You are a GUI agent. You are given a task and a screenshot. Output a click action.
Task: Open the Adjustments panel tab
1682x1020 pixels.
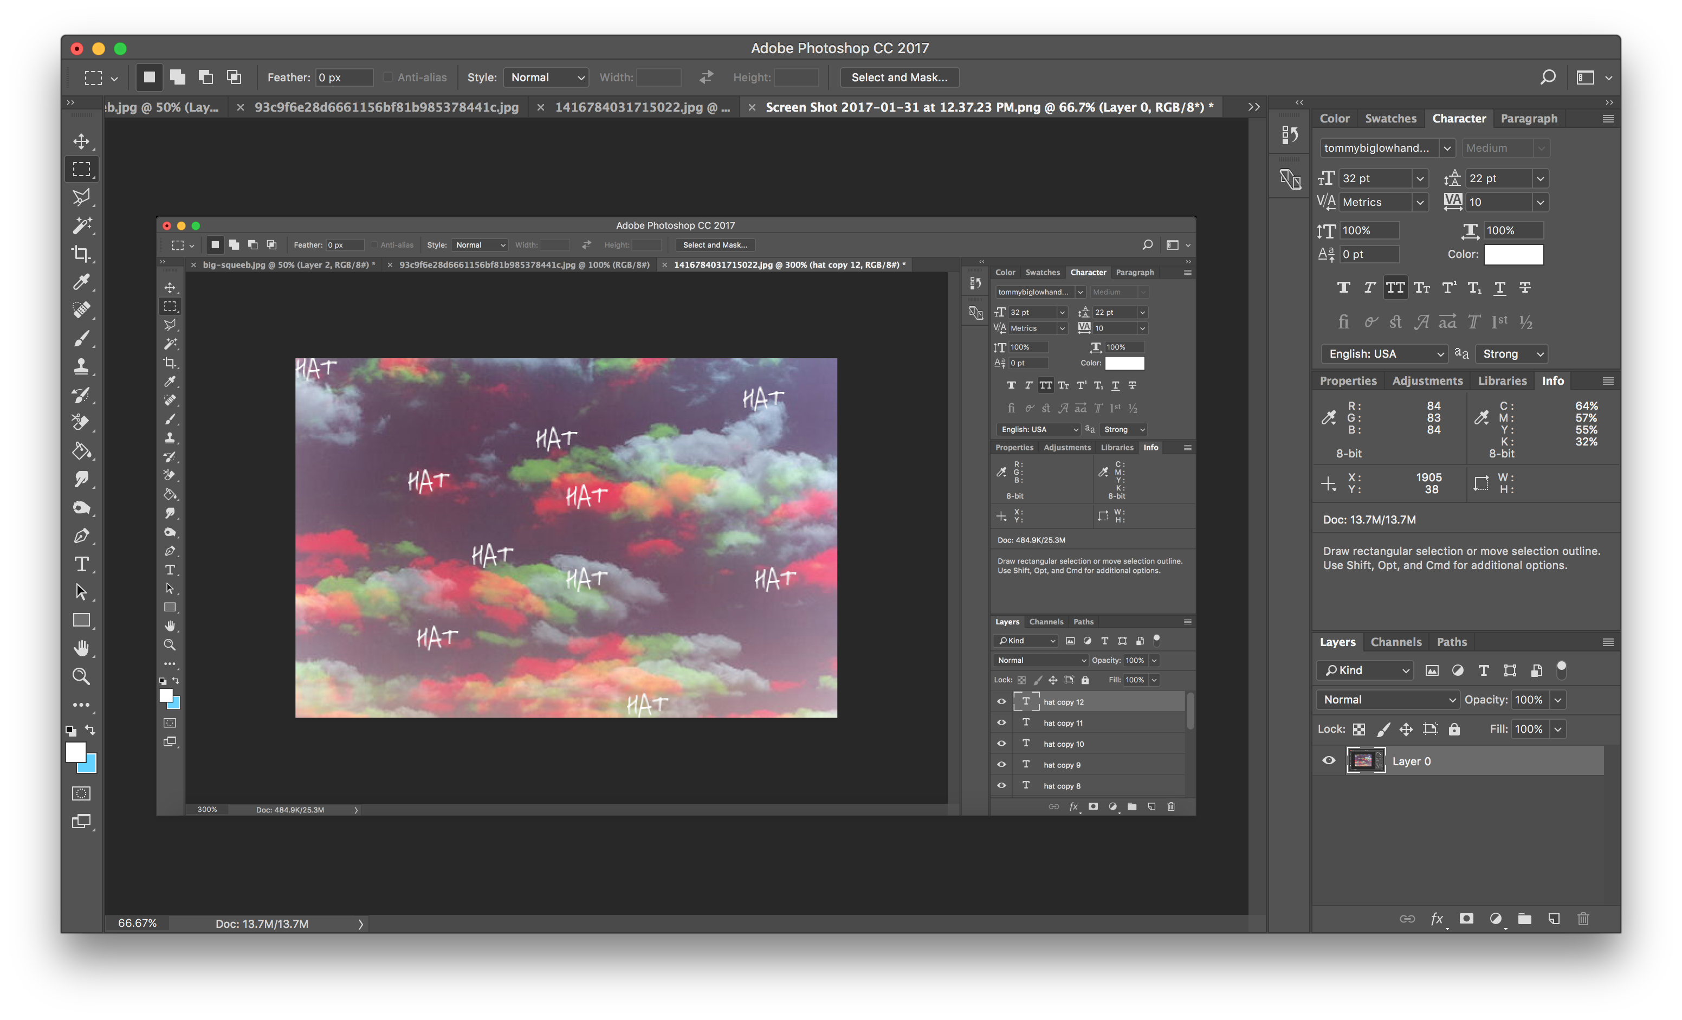pos(1427,380)
